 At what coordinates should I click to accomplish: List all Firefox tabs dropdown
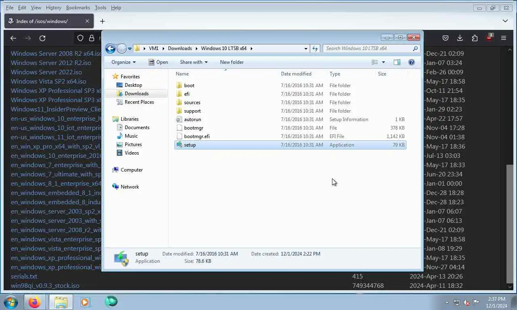point(505,21)
